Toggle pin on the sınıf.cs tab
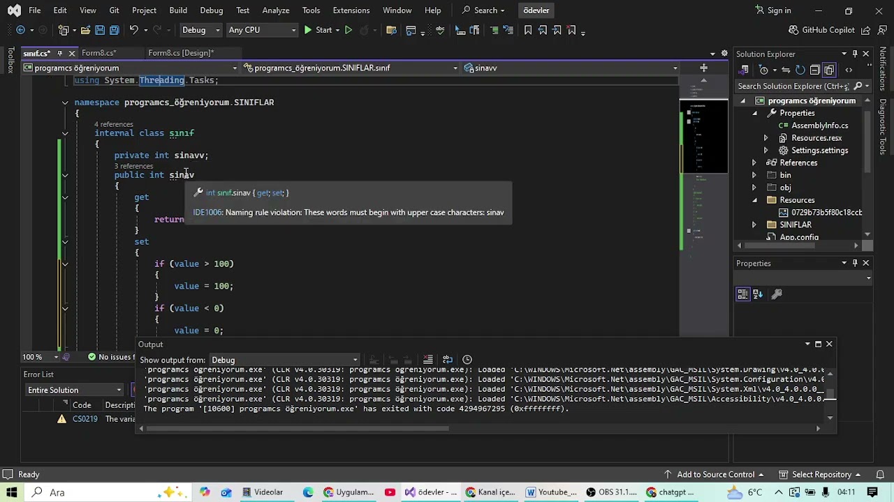Image resolution: width=894 pixels, height=502 pixels. coord(59,53)
